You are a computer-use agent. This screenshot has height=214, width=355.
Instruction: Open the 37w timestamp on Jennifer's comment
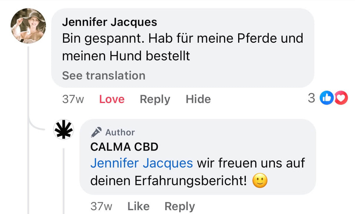(73, 99)
